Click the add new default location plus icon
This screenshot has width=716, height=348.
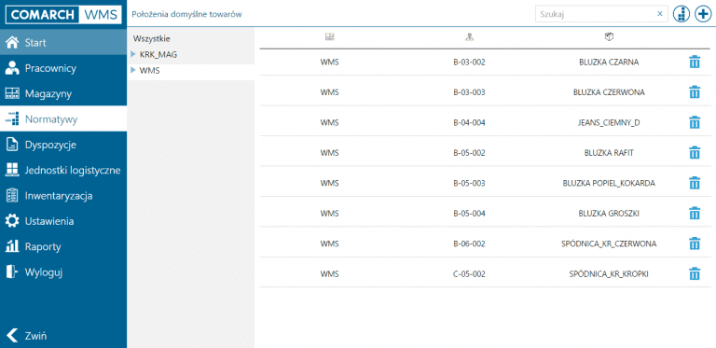tap(702, 14)
